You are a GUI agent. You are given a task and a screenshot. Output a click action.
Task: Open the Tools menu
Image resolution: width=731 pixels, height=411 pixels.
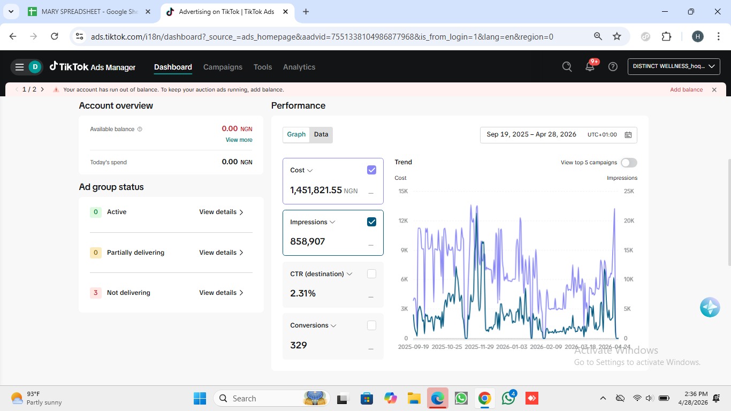pos(263,67)
